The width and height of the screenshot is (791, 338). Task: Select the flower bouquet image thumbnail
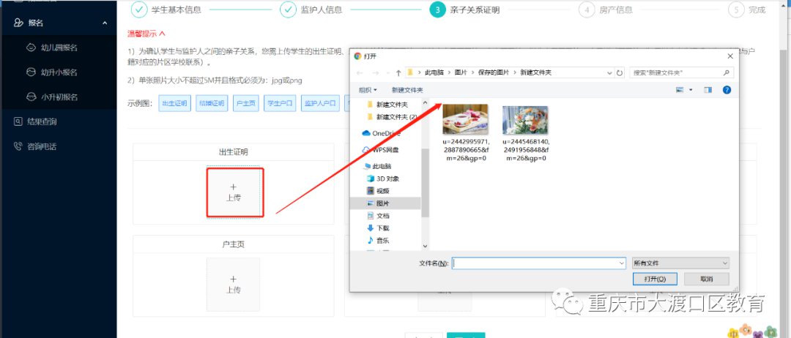click(525, 119)
